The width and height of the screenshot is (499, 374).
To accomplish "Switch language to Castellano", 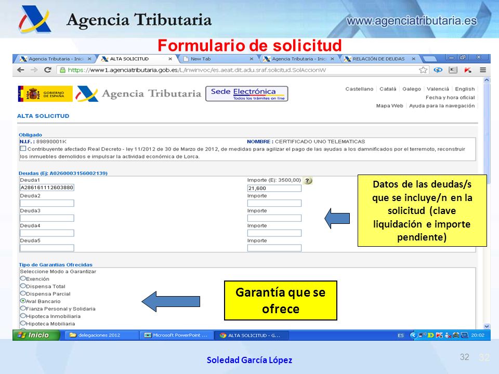I will click(x=359, y=89).
